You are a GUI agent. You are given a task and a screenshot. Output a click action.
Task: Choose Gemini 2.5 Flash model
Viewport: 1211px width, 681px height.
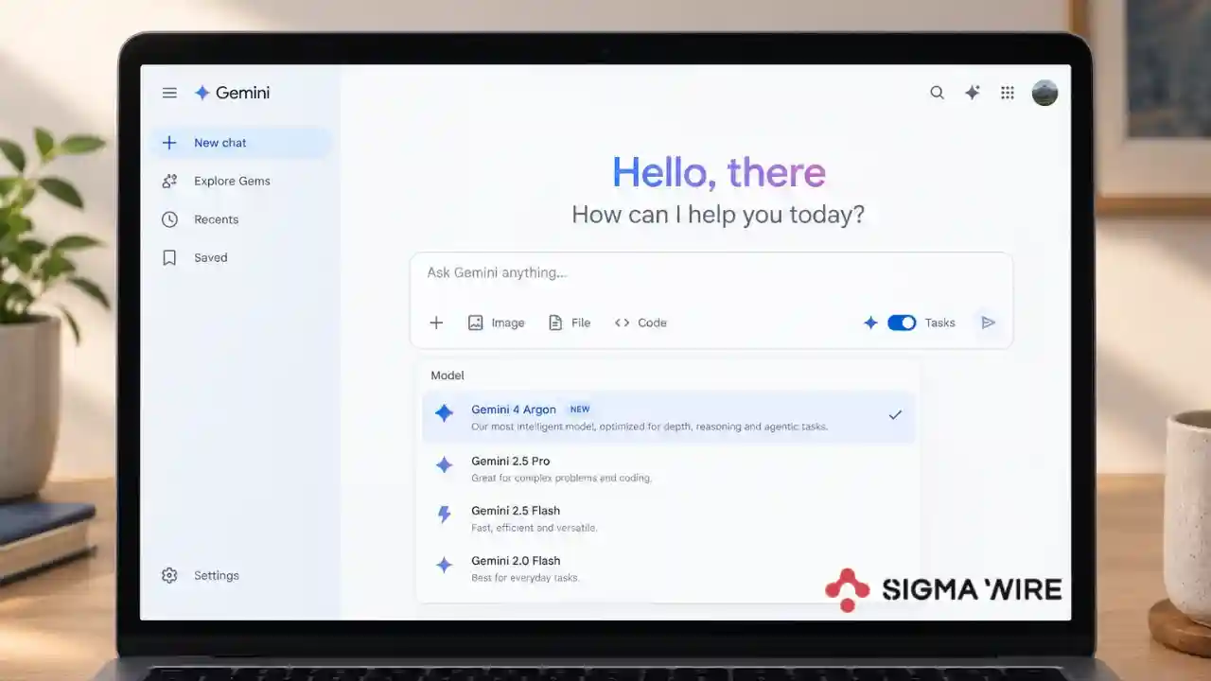(669, 518)
